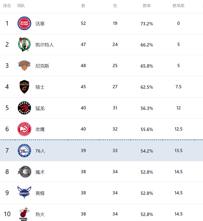
Task: Open the 活塞 team link
Action: click(x=40, y=24)
